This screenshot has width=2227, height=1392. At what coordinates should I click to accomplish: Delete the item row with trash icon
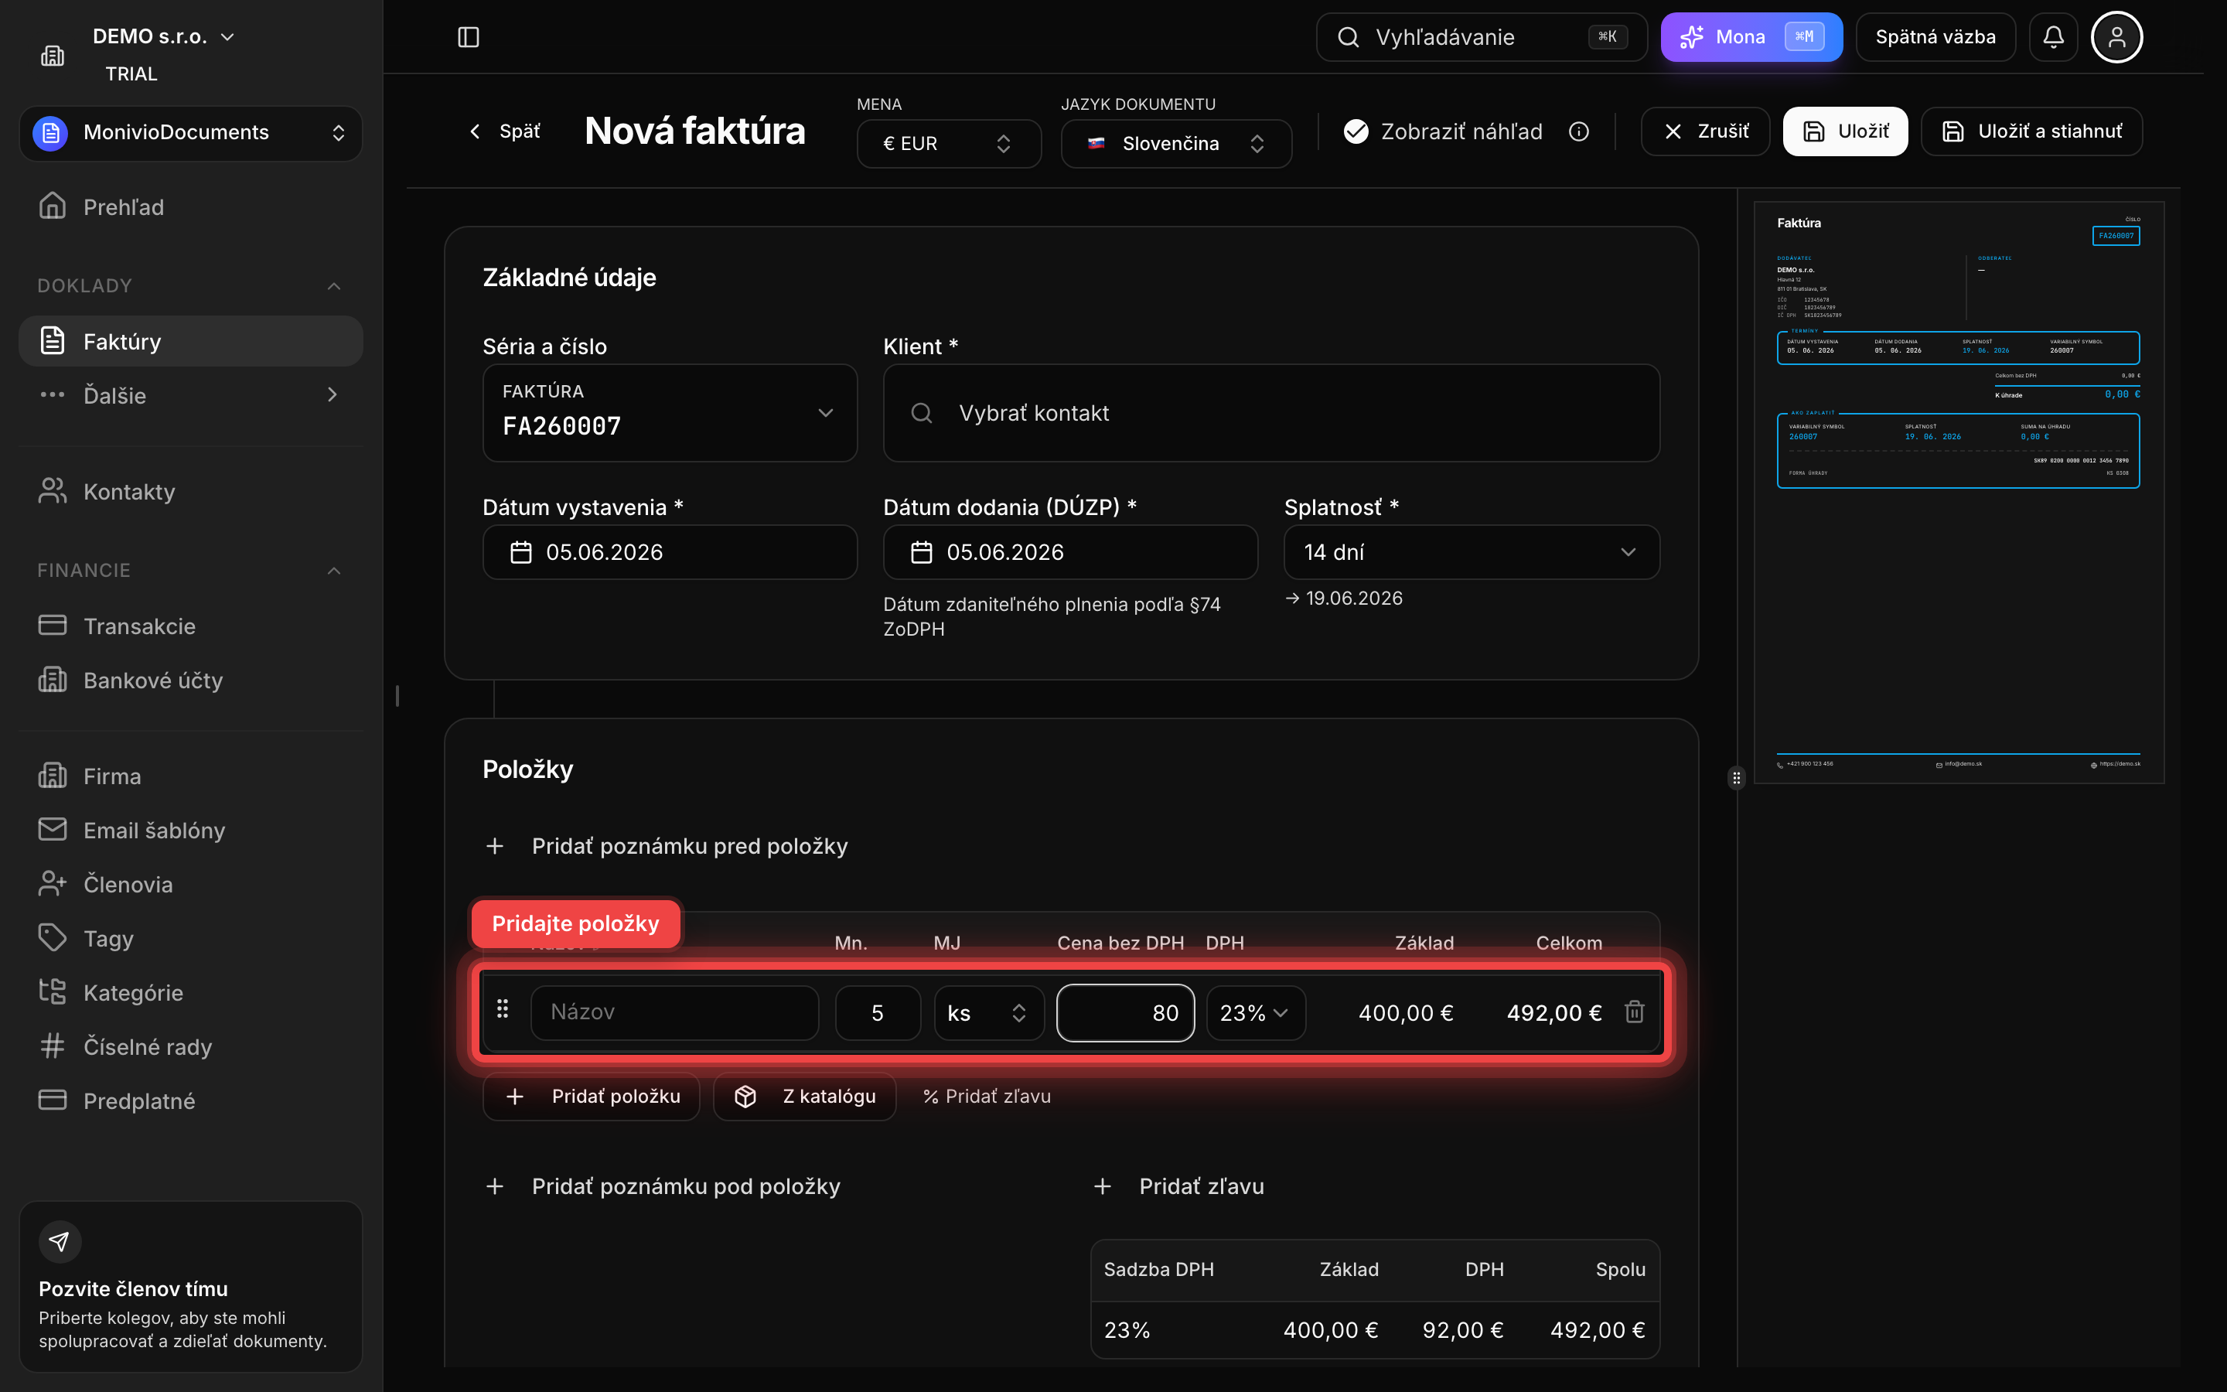1635,1012
